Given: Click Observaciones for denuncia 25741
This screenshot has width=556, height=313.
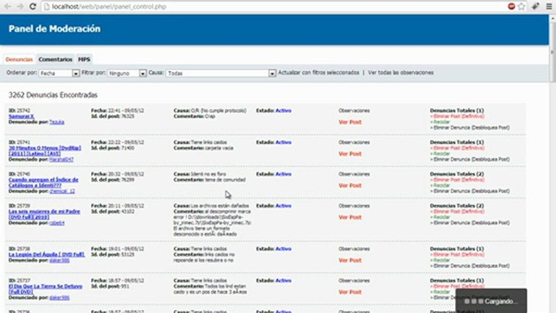Looking at the screenshot, I should tap(354, 142).
